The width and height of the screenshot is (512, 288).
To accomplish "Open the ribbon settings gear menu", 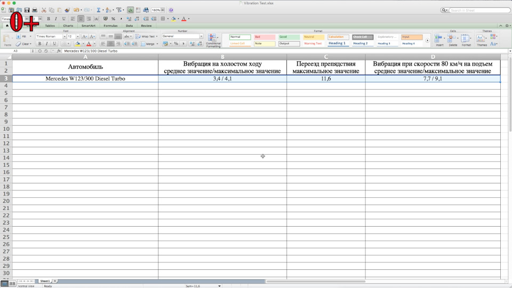I will point(507,26).
